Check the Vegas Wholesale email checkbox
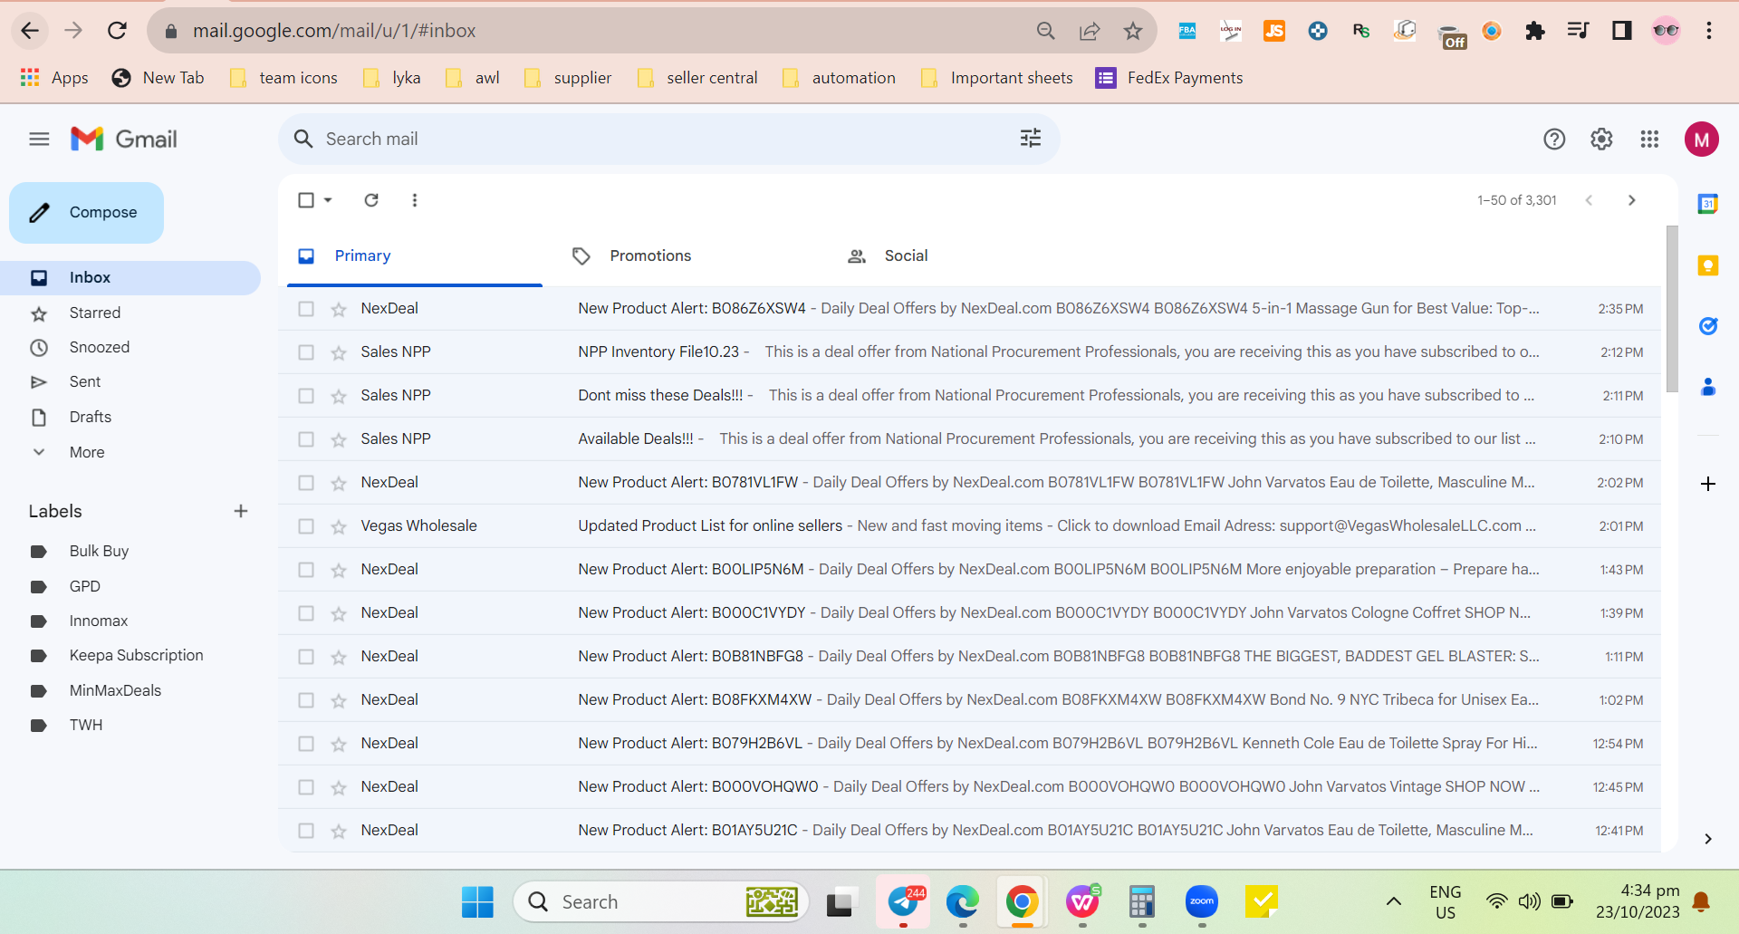Image resolution: width=1739 pixels, height=934 pixels. click(306, 526)
